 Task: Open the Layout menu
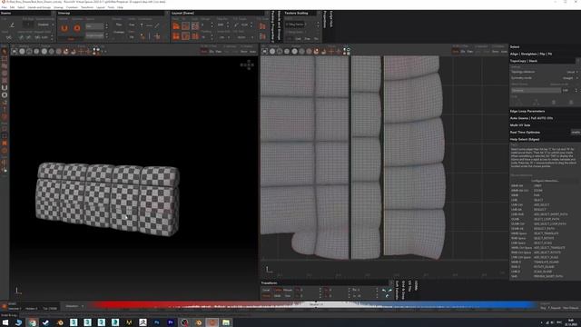(101, 7)
